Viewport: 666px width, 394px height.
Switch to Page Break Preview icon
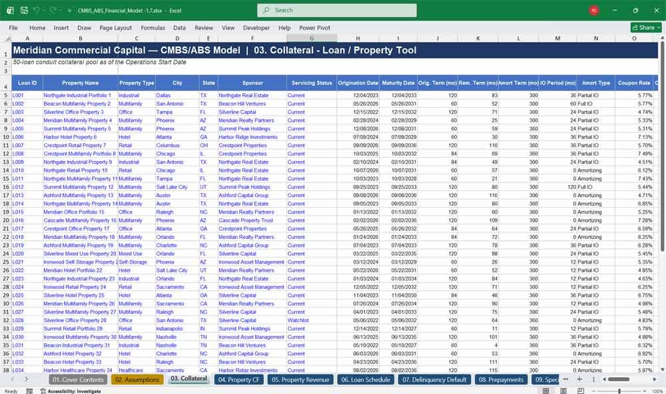tap(580, 391)
